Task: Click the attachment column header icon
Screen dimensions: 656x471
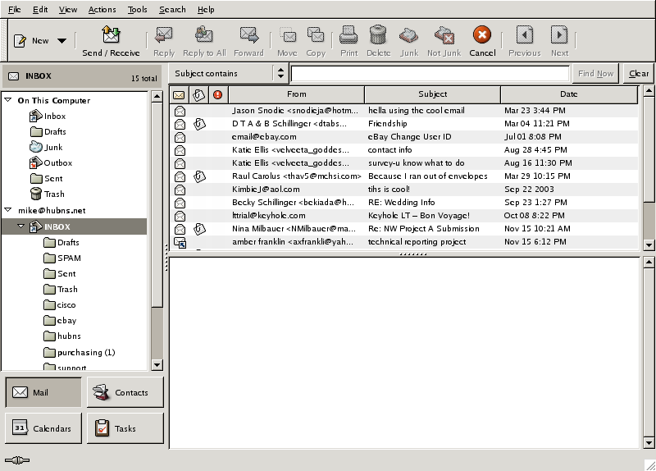Action: 198,94
